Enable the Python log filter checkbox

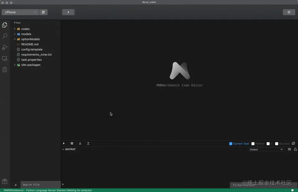[x=253, y=144]
